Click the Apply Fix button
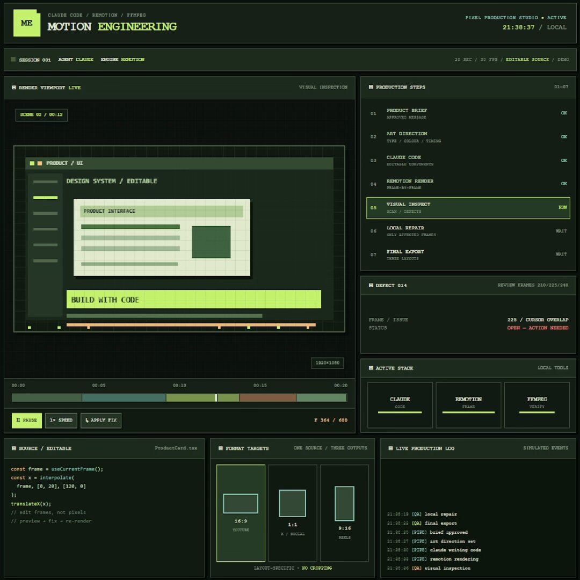This screenshot has height=580, width=580. point(101,420)
